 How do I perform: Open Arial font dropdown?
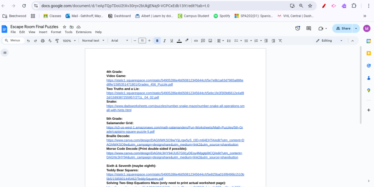tap(120, 41)
